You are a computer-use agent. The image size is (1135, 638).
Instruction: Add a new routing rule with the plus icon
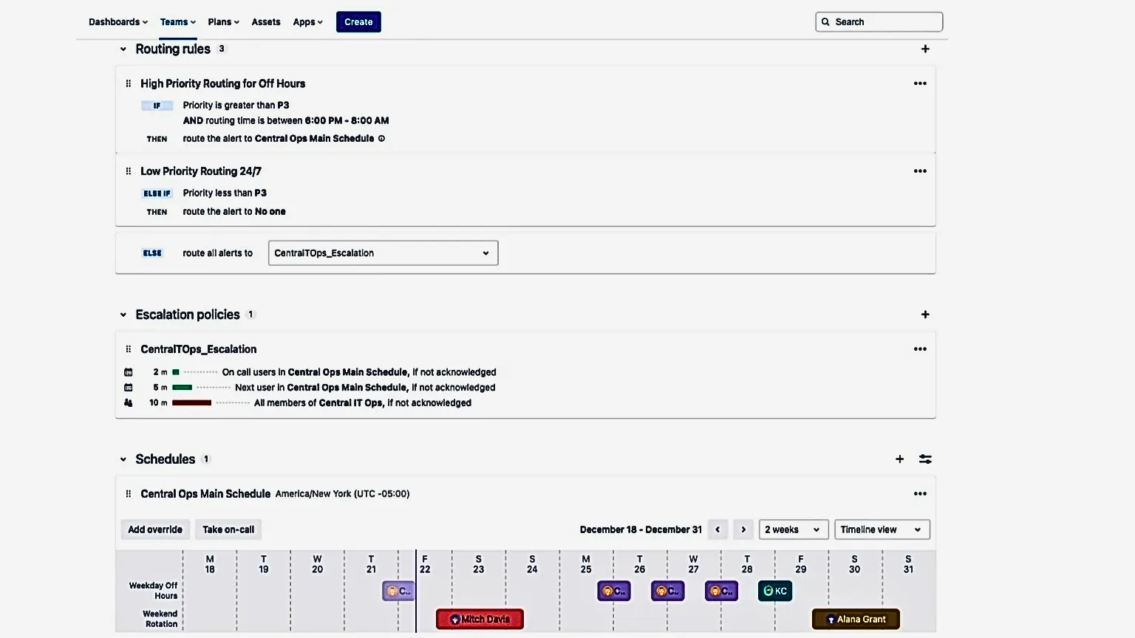tap(925, 49)
